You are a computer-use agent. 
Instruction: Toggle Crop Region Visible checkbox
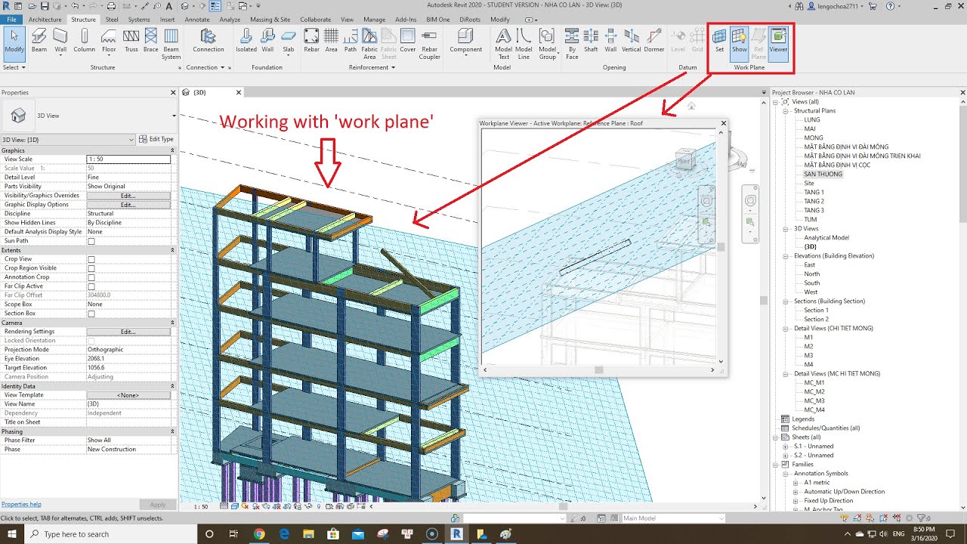pyautogui.click(x=91, y=268)
